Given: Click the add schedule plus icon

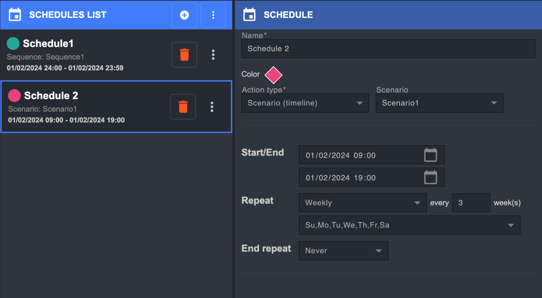Looking at the screenshot, I should pyautogui.click(x=184, y=15).
